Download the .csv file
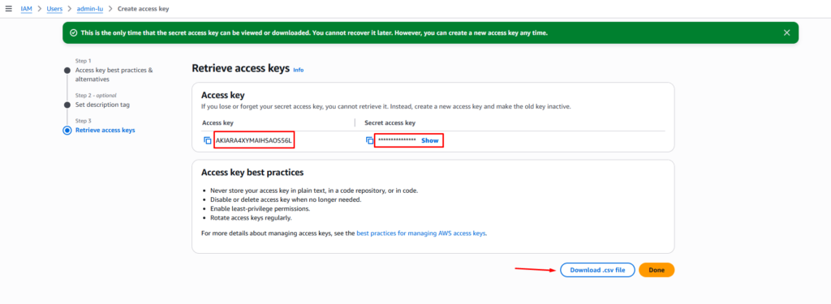The height and width of the screenshot is (304, 831). (597, 270)
